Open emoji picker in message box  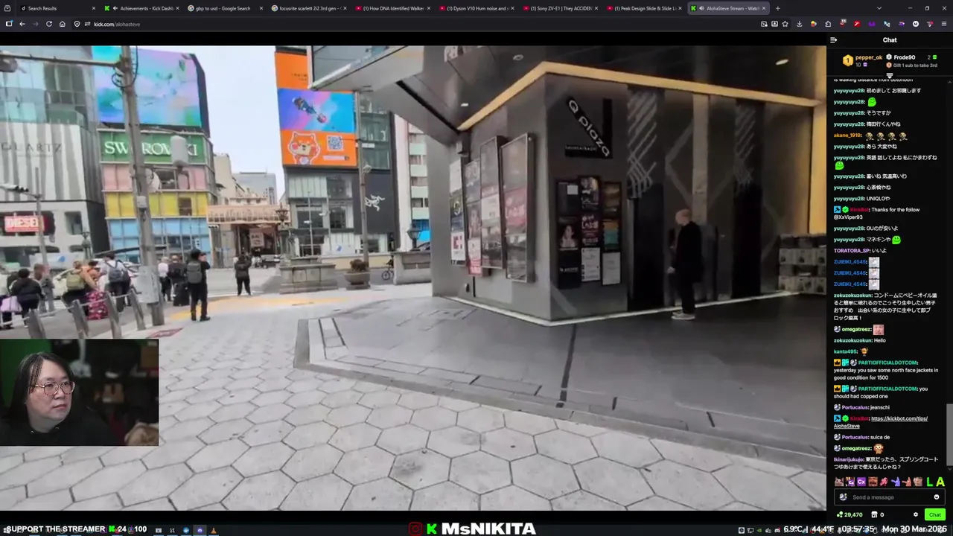937,497
